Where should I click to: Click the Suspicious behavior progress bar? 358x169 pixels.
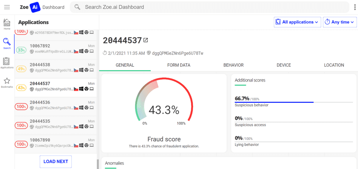pos(294,102)
